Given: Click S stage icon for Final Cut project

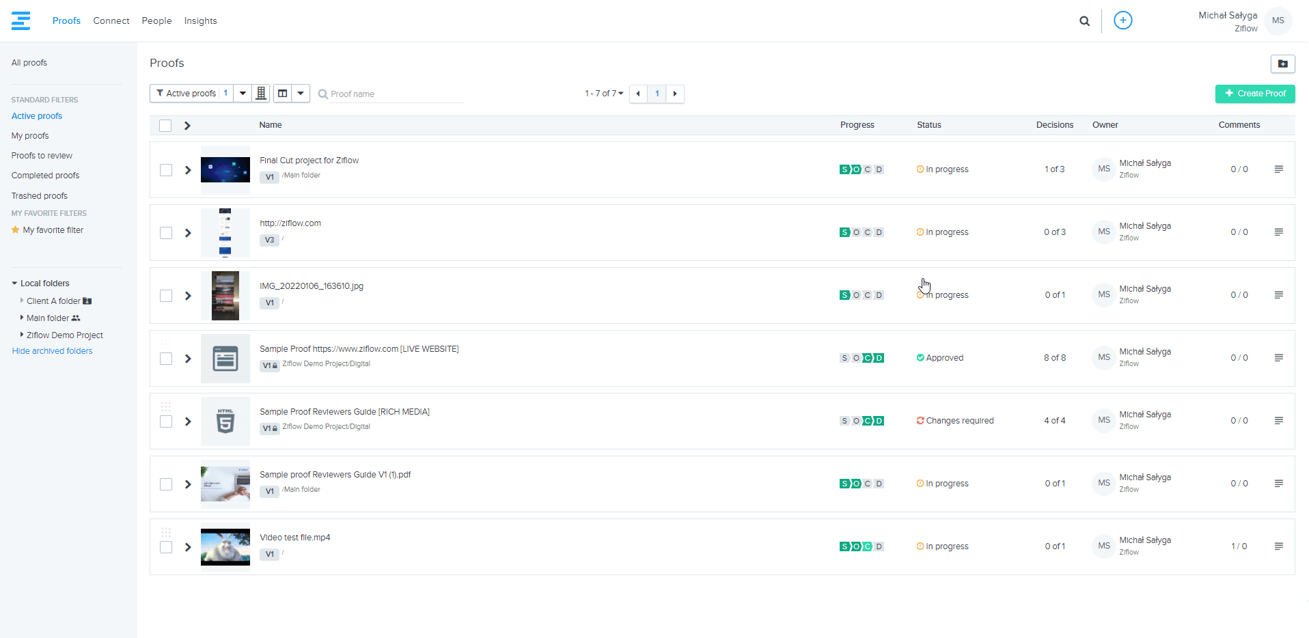Looking at the screenshot, I should click(844, 169).
